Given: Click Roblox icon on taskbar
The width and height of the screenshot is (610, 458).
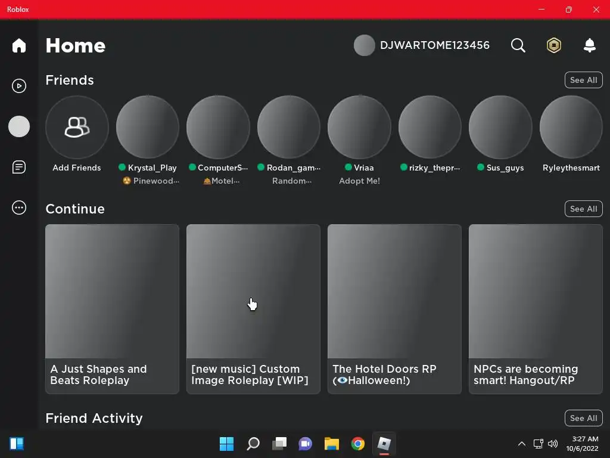Looking at the screenshot, I should click(x=384, y=444).
